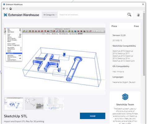Screen dimensions: 147x124
Task: Select the third dialog screenshot thumbnail
Action: pos(55,104)
